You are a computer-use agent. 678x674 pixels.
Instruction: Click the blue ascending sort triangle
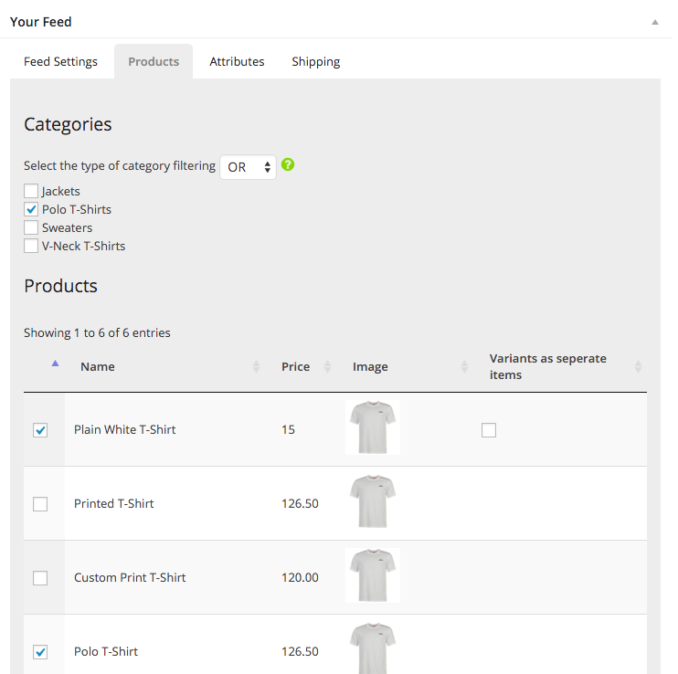(x=55, y=363)
